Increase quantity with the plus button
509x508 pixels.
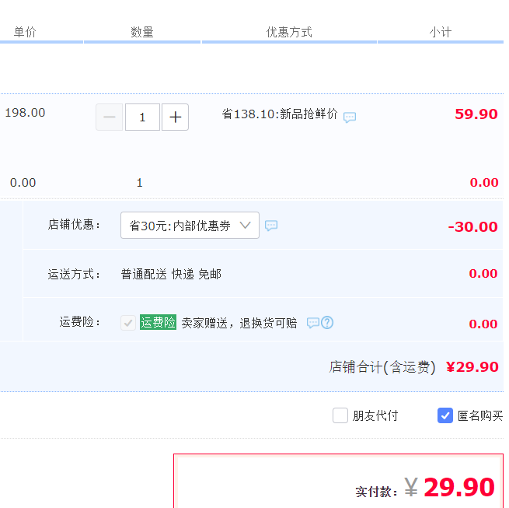click(x=175, y=117)
